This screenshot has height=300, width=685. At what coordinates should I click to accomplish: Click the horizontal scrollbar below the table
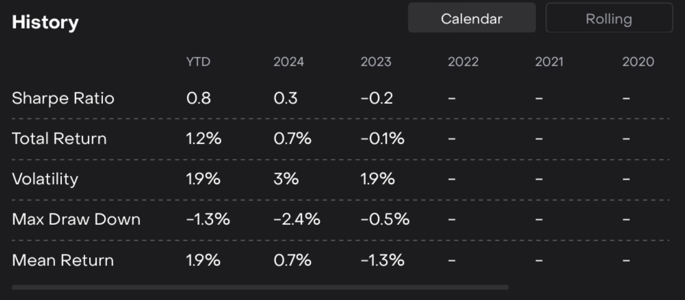point(260,288)
